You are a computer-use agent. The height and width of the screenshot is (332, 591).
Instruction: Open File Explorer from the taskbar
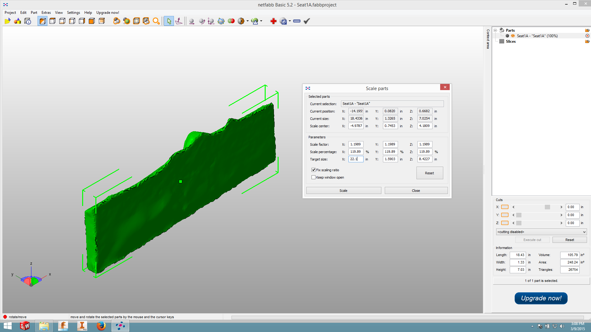pos(44,326)
